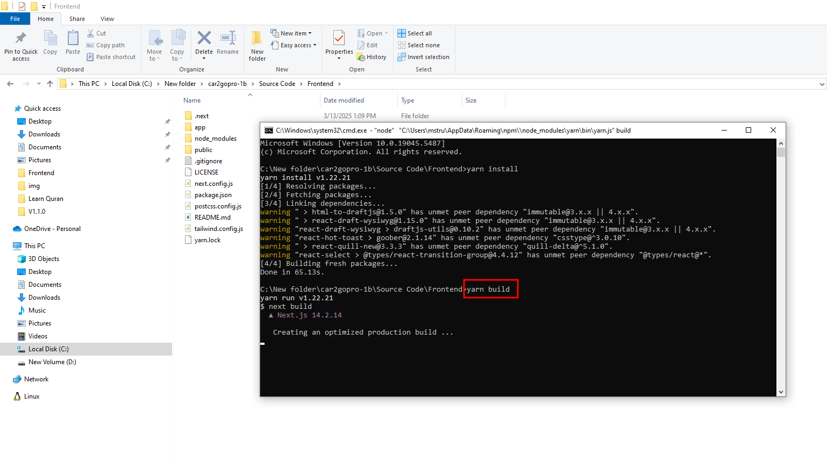Screen dimensions: 827x463
Task: Select the tailwind.config.js file
Action: click(218, 229)
